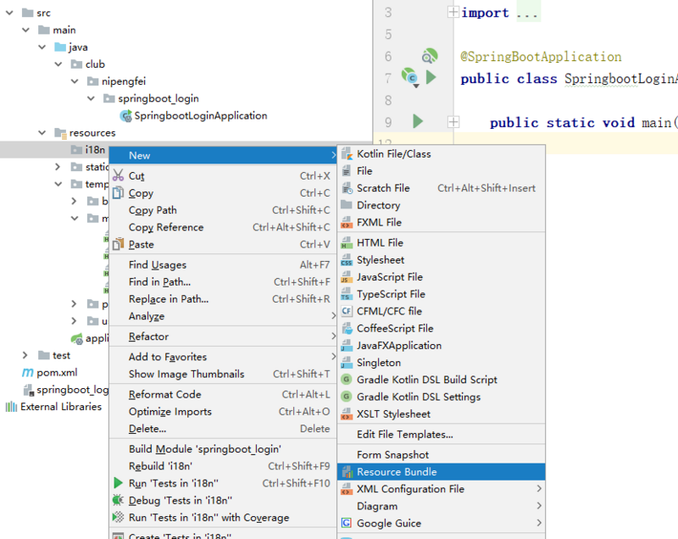Click the External Libraries icon
This screenshot has width=678, height=539.
point(11,407)
